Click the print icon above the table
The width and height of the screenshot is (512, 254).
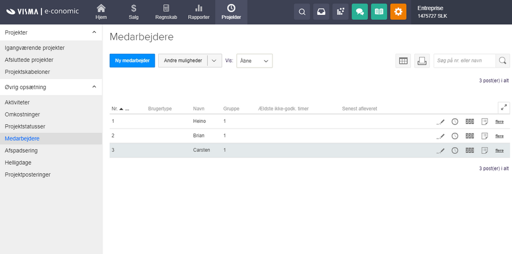(422, 61)
